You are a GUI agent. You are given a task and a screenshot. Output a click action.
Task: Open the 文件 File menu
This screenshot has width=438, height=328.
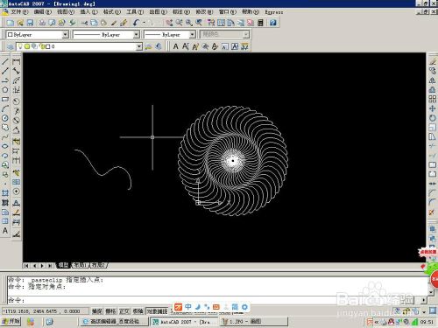pyautogui.click(x=19, y=12)
